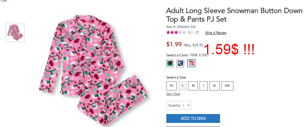308x127 pixels.
Task: Click the $1.99 sale price
Action: coord(174,44)
